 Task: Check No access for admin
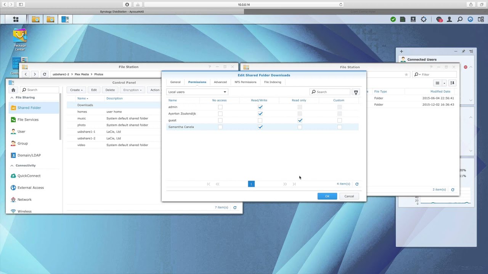click(220, 107)
